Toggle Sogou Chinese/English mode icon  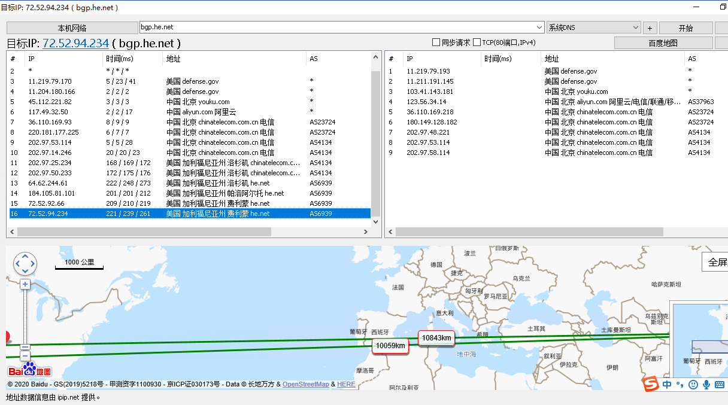pyautogui.click(x=667, y=385)
